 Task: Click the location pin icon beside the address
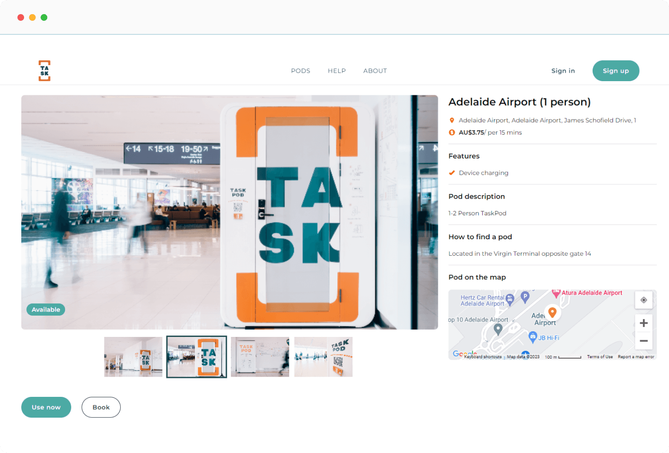tap(452, 120)
